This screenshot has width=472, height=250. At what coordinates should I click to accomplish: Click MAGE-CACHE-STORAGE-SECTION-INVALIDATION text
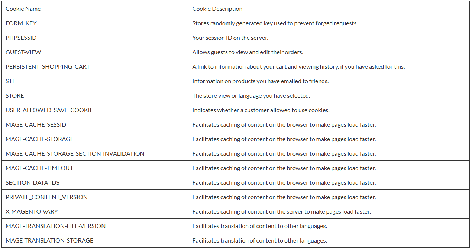75,153
